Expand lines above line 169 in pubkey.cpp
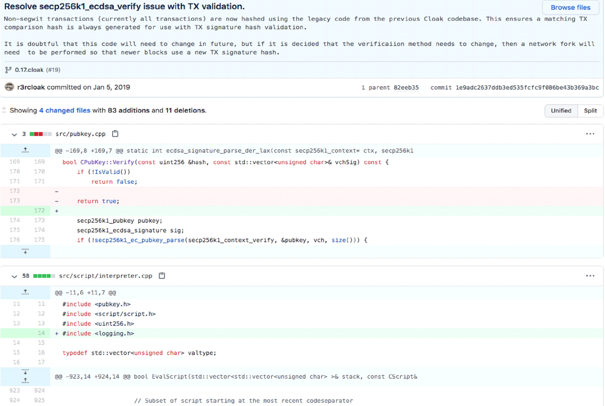The width and height of the screenshot is (605, 406). coord(25,151)
